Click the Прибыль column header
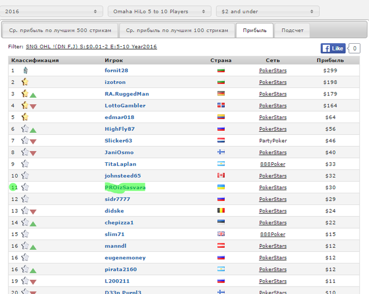Screen dimensions: 369x294 (330, 60)
